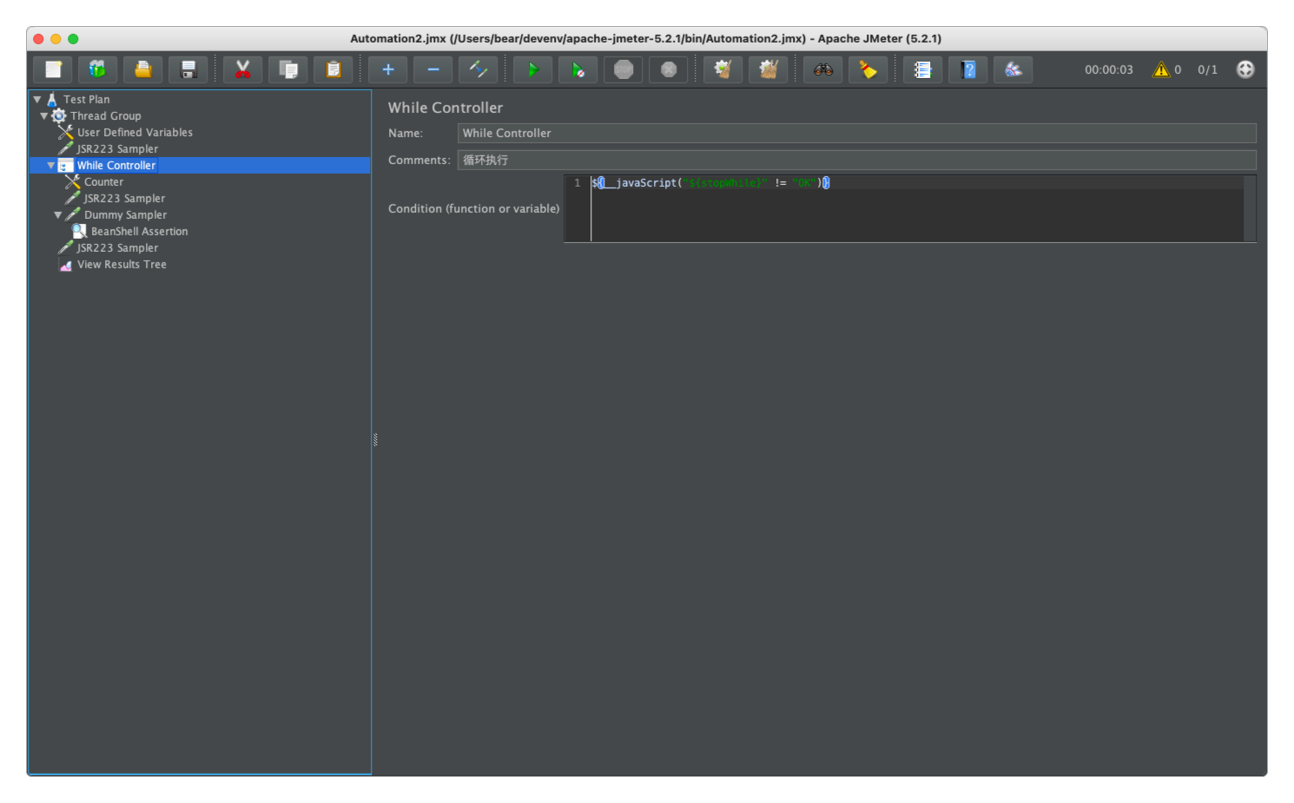Collapse the While Controller node arrow
1294x803 pixels.
[x=51, y=166]
